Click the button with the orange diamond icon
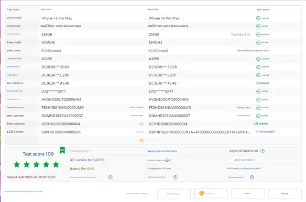The width and height of the screenshot is (306, 202). (211, 194)
